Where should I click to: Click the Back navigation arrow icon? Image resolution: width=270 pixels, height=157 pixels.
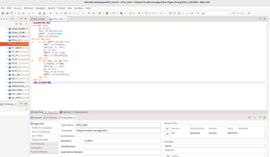click(x=154, y=13)
